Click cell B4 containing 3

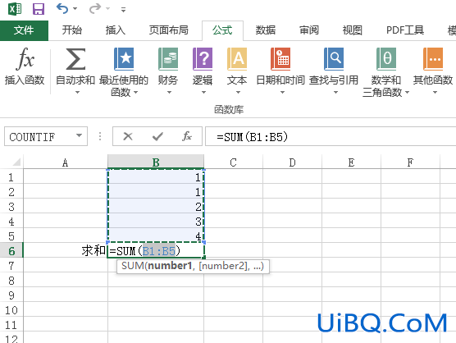[156, 222]
